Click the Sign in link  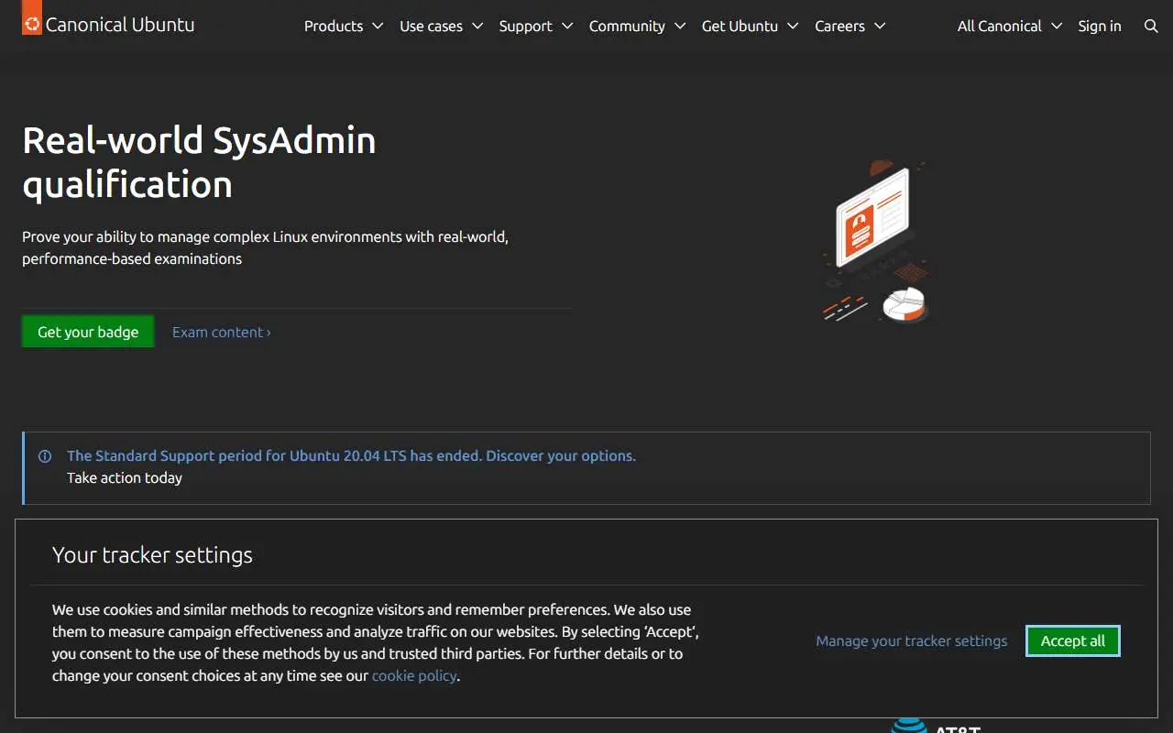click(1100, 26)
